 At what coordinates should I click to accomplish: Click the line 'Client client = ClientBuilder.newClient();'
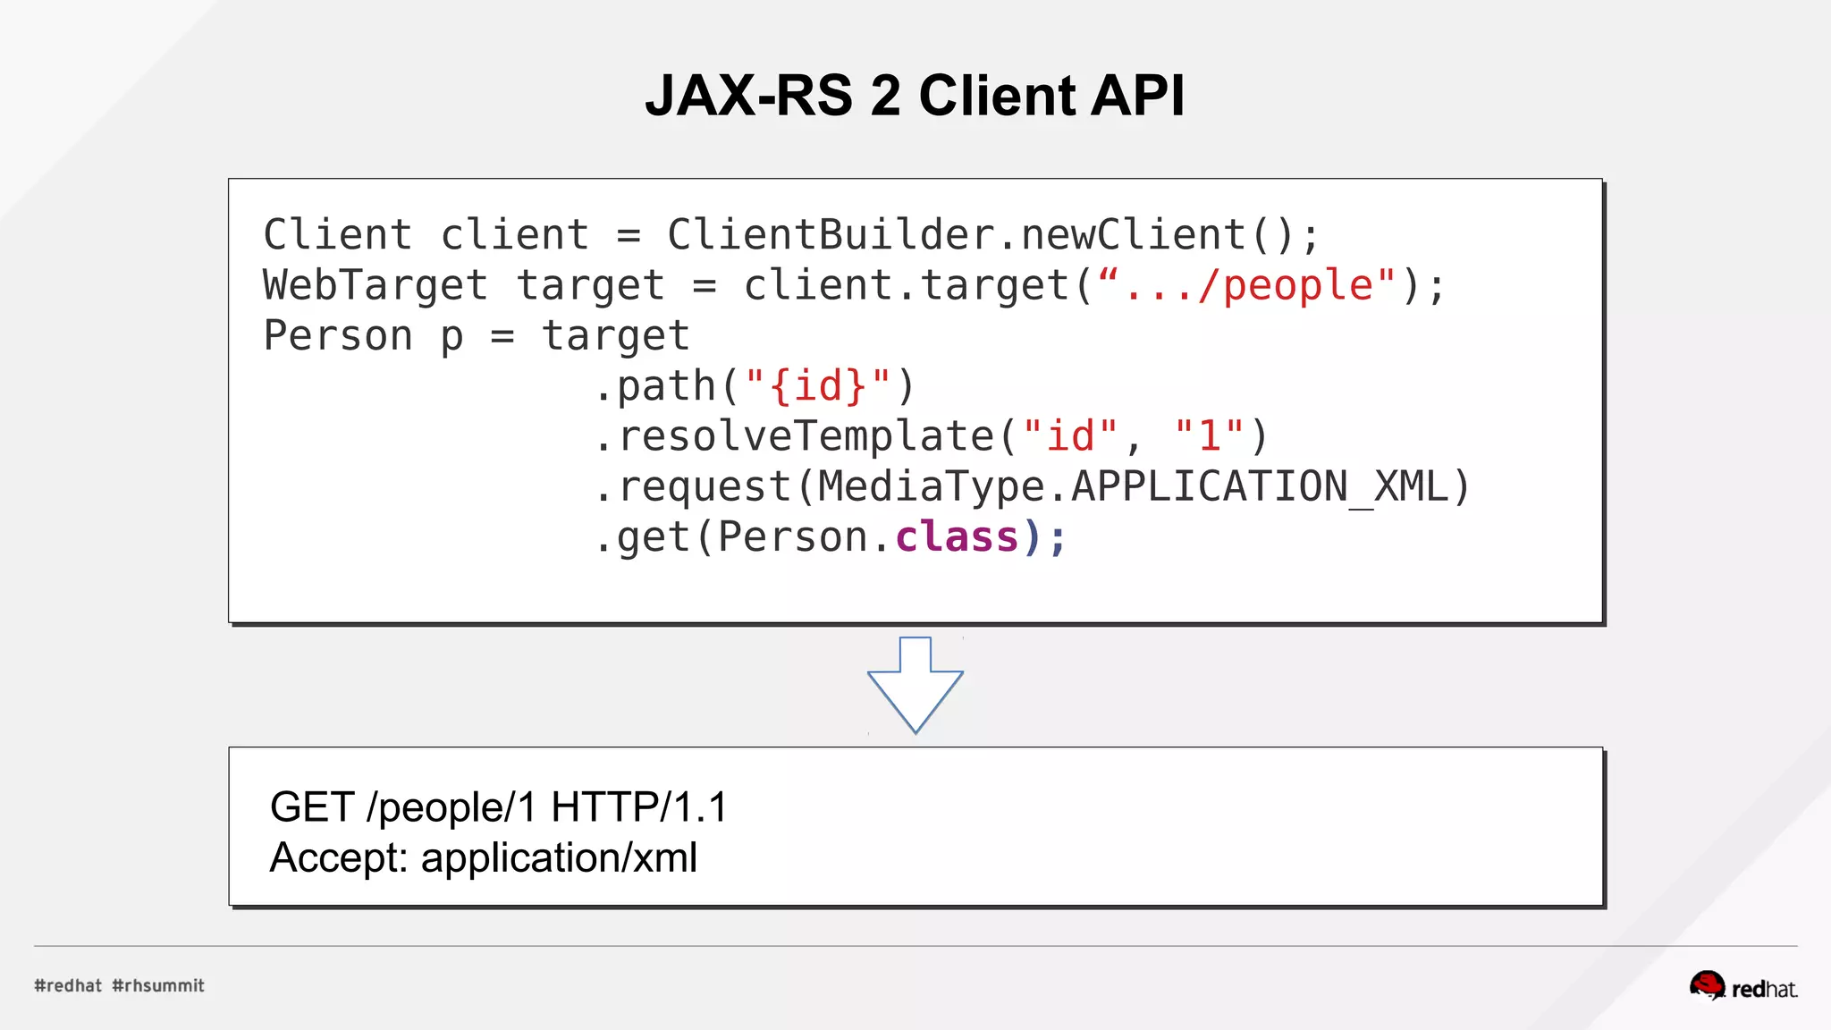[791, 235]
